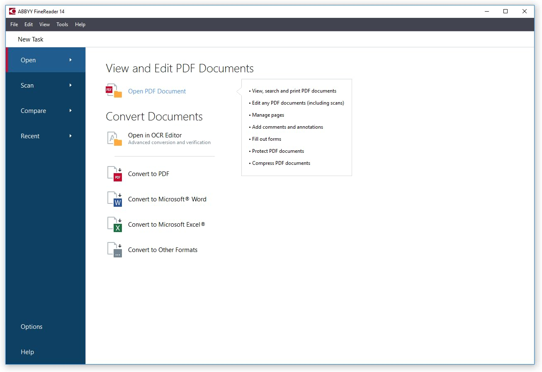Click the ABBYY logo in the title bar

click(12, 11)
